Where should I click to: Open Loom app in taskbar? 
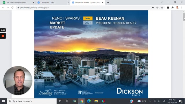(74, 101)
